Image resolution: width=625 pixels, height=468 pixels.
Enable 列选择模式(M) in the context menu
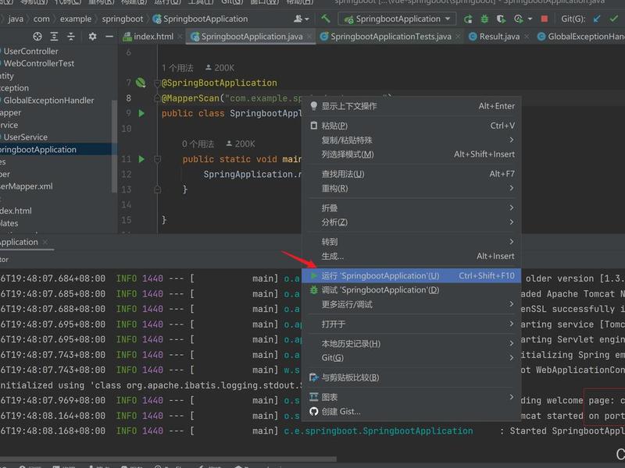pos(412,154)
